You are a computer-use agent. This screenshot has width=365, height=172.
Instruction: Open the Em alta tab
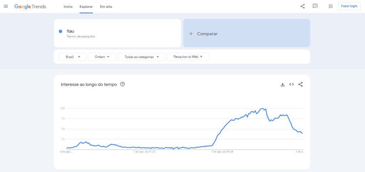pos(106,6)
